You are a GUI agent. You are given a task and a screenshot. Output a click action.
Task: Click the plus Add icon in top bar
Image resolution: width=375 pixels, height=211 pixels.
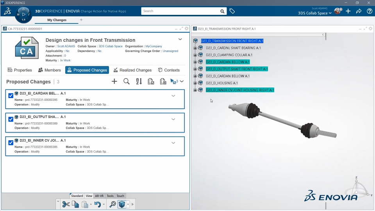(x=348, y=11)
